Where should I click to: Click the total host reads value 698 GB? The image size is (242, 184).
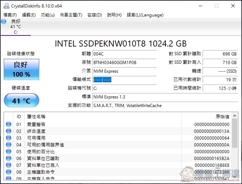[221, 54]
